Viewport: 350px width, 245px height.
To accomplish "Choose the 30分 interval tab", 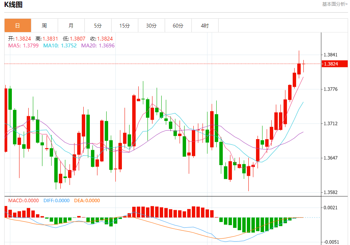I will (151, 26).
